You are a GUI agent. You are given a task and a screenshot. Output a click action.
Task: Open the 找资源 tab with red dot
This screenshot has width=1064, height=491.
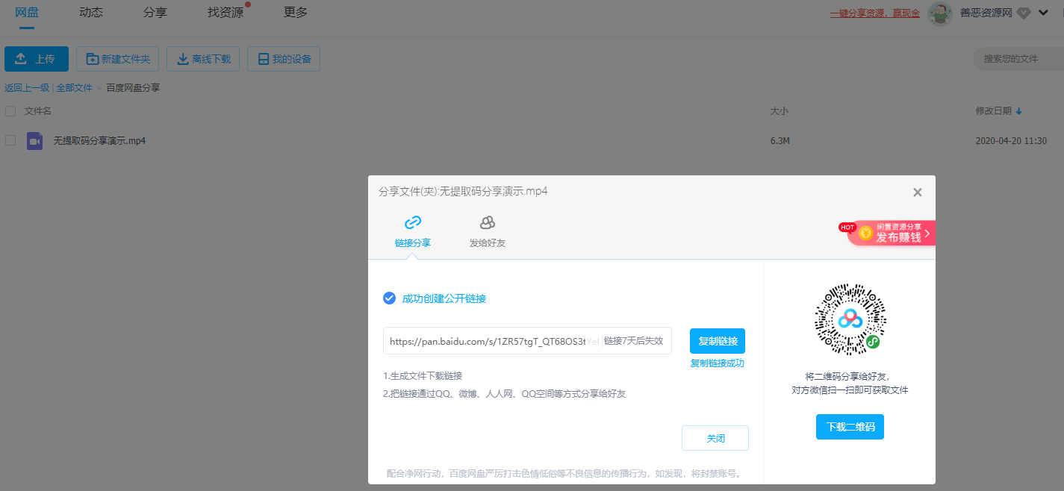pyautogui.click(x=224, y=12)
